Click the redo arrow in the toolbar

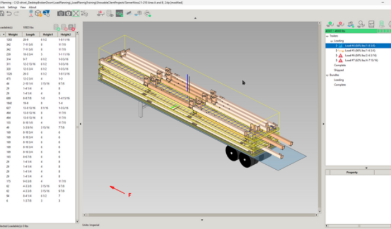coord(17,13)
